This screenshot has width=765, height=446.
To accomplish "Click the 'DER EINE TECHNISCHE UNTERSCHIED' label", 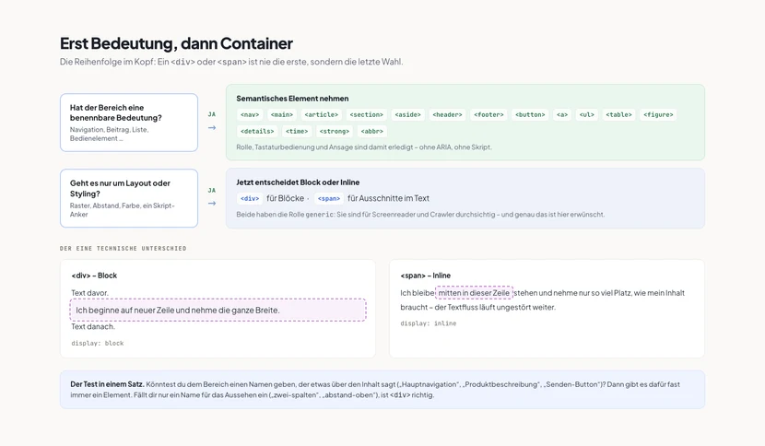I will click(123, 249).
